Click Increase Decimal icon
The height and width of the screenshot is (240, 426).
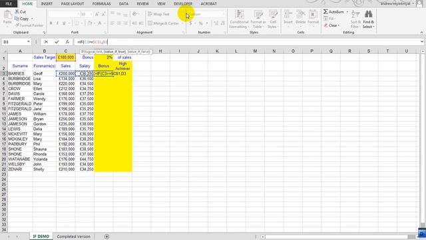[216, 23]
